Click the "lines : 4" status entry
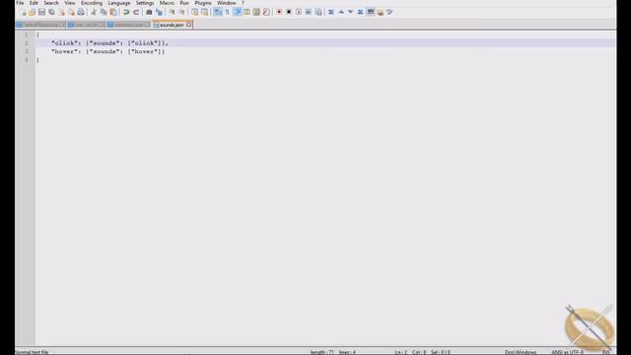Screen dimensions: 631x355 pos(347,352)
